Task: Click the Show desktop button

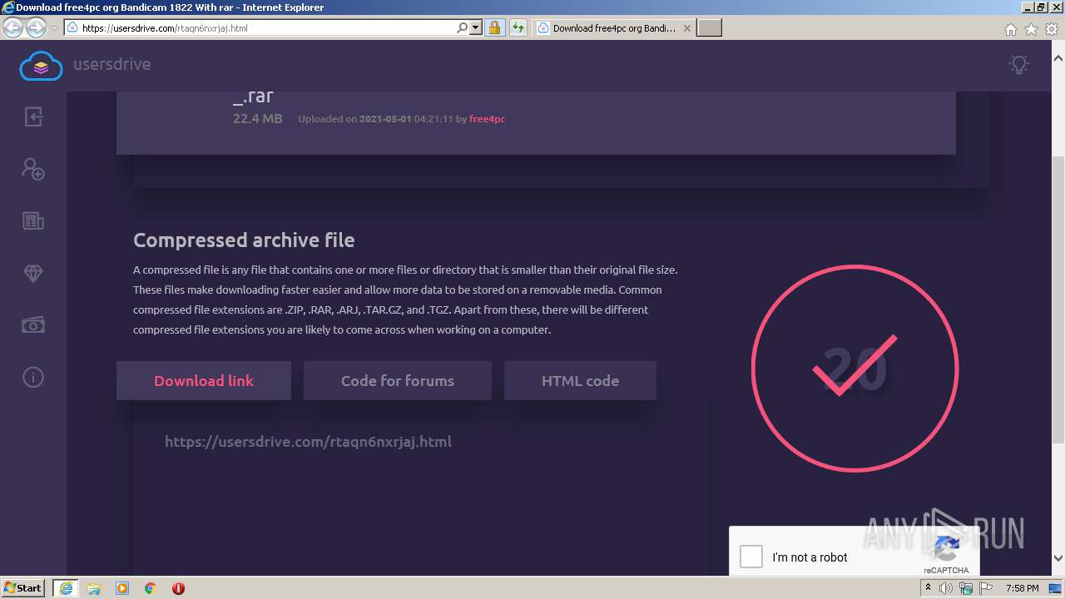Action: (1057, 588)
